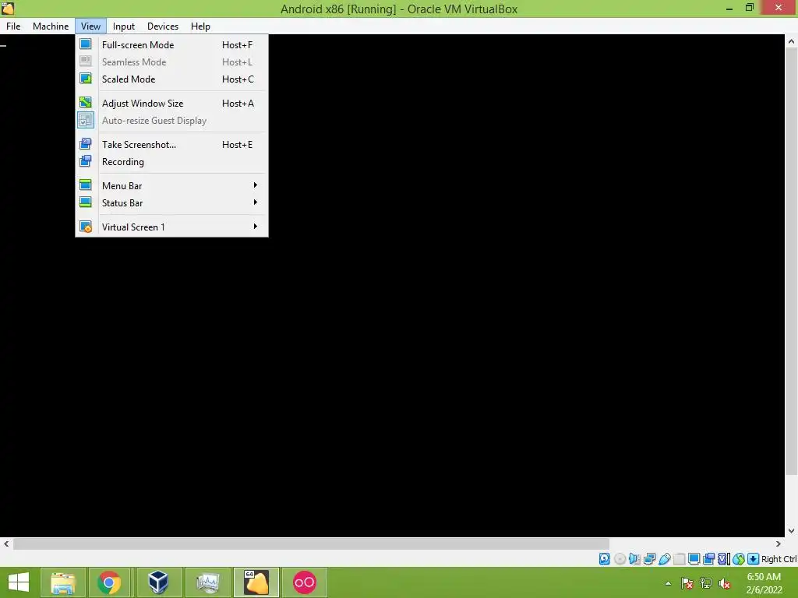
Task: Click the Host+F shortcut text
Action: coord(237,44)
